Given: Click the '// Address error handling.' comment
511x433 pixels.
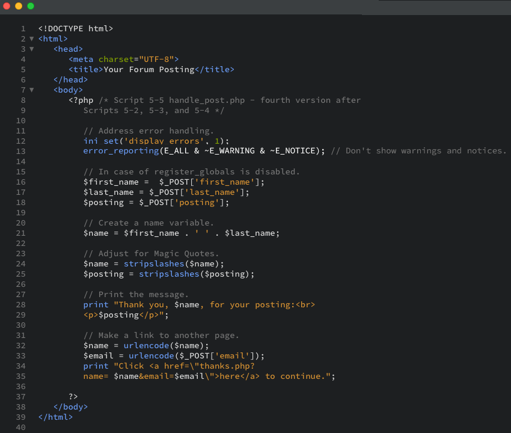Looking at the screenshot, I should pyautogui.click(x=148, y=131).
